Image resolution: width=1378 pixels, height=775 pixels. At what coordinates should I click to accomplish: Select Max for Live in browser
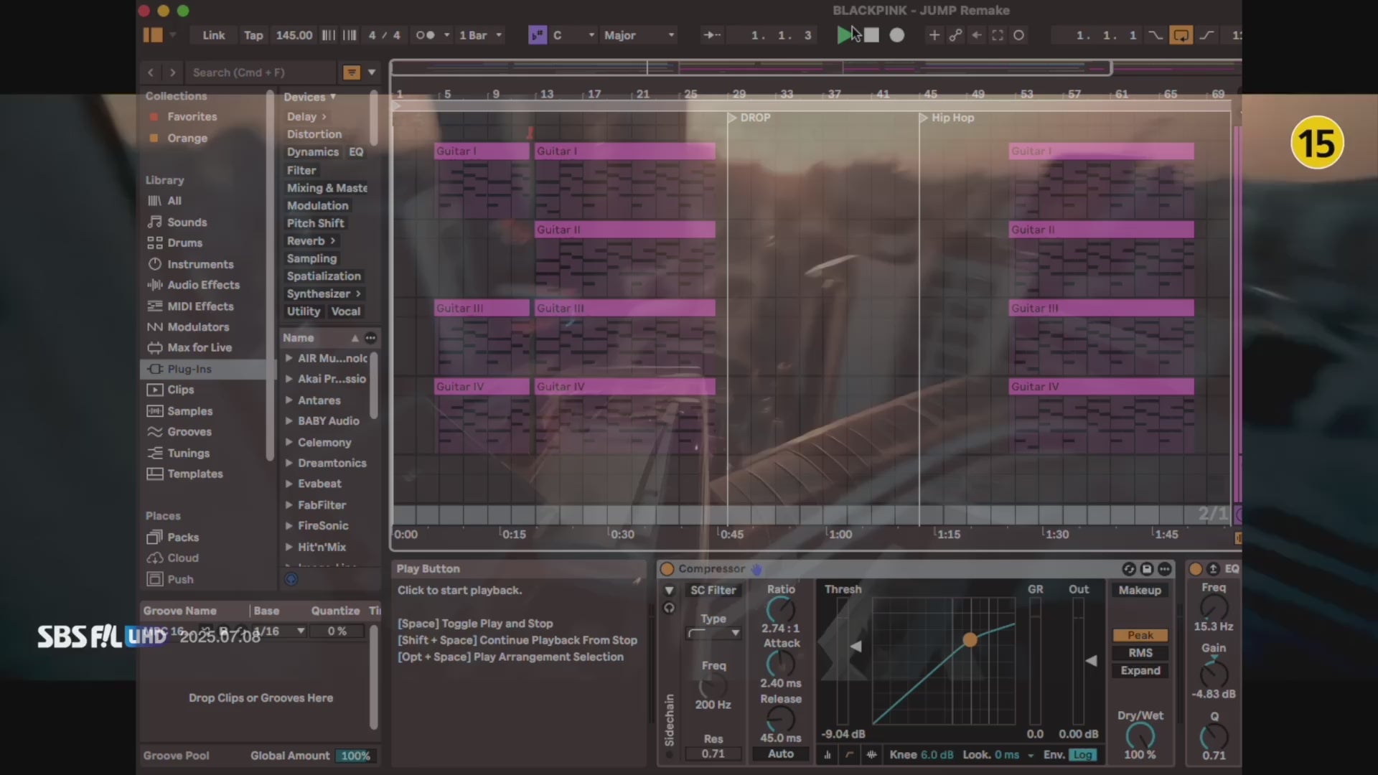click(199, 347)
